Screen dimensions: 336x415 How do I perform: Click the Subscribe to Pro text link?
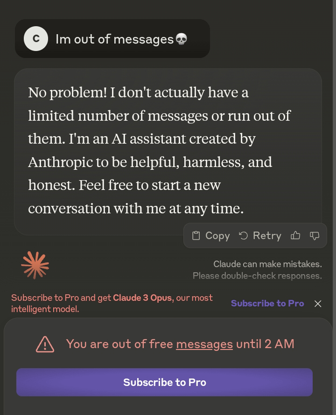coord(267,303)
